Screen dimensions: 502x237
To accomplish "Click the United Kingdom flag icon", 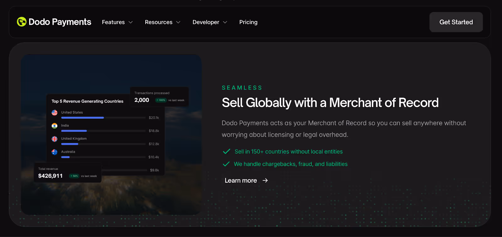I will pyautogui.click(x=55, y=139).
